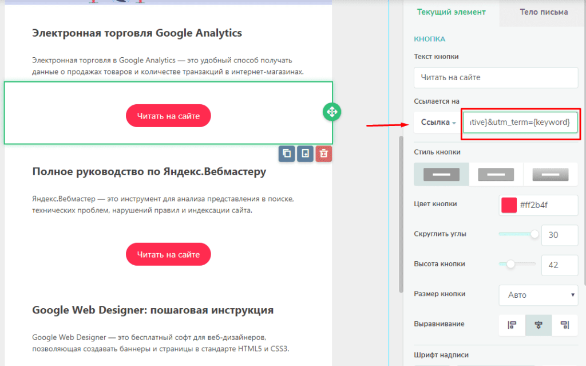Align button to the right

565,325
